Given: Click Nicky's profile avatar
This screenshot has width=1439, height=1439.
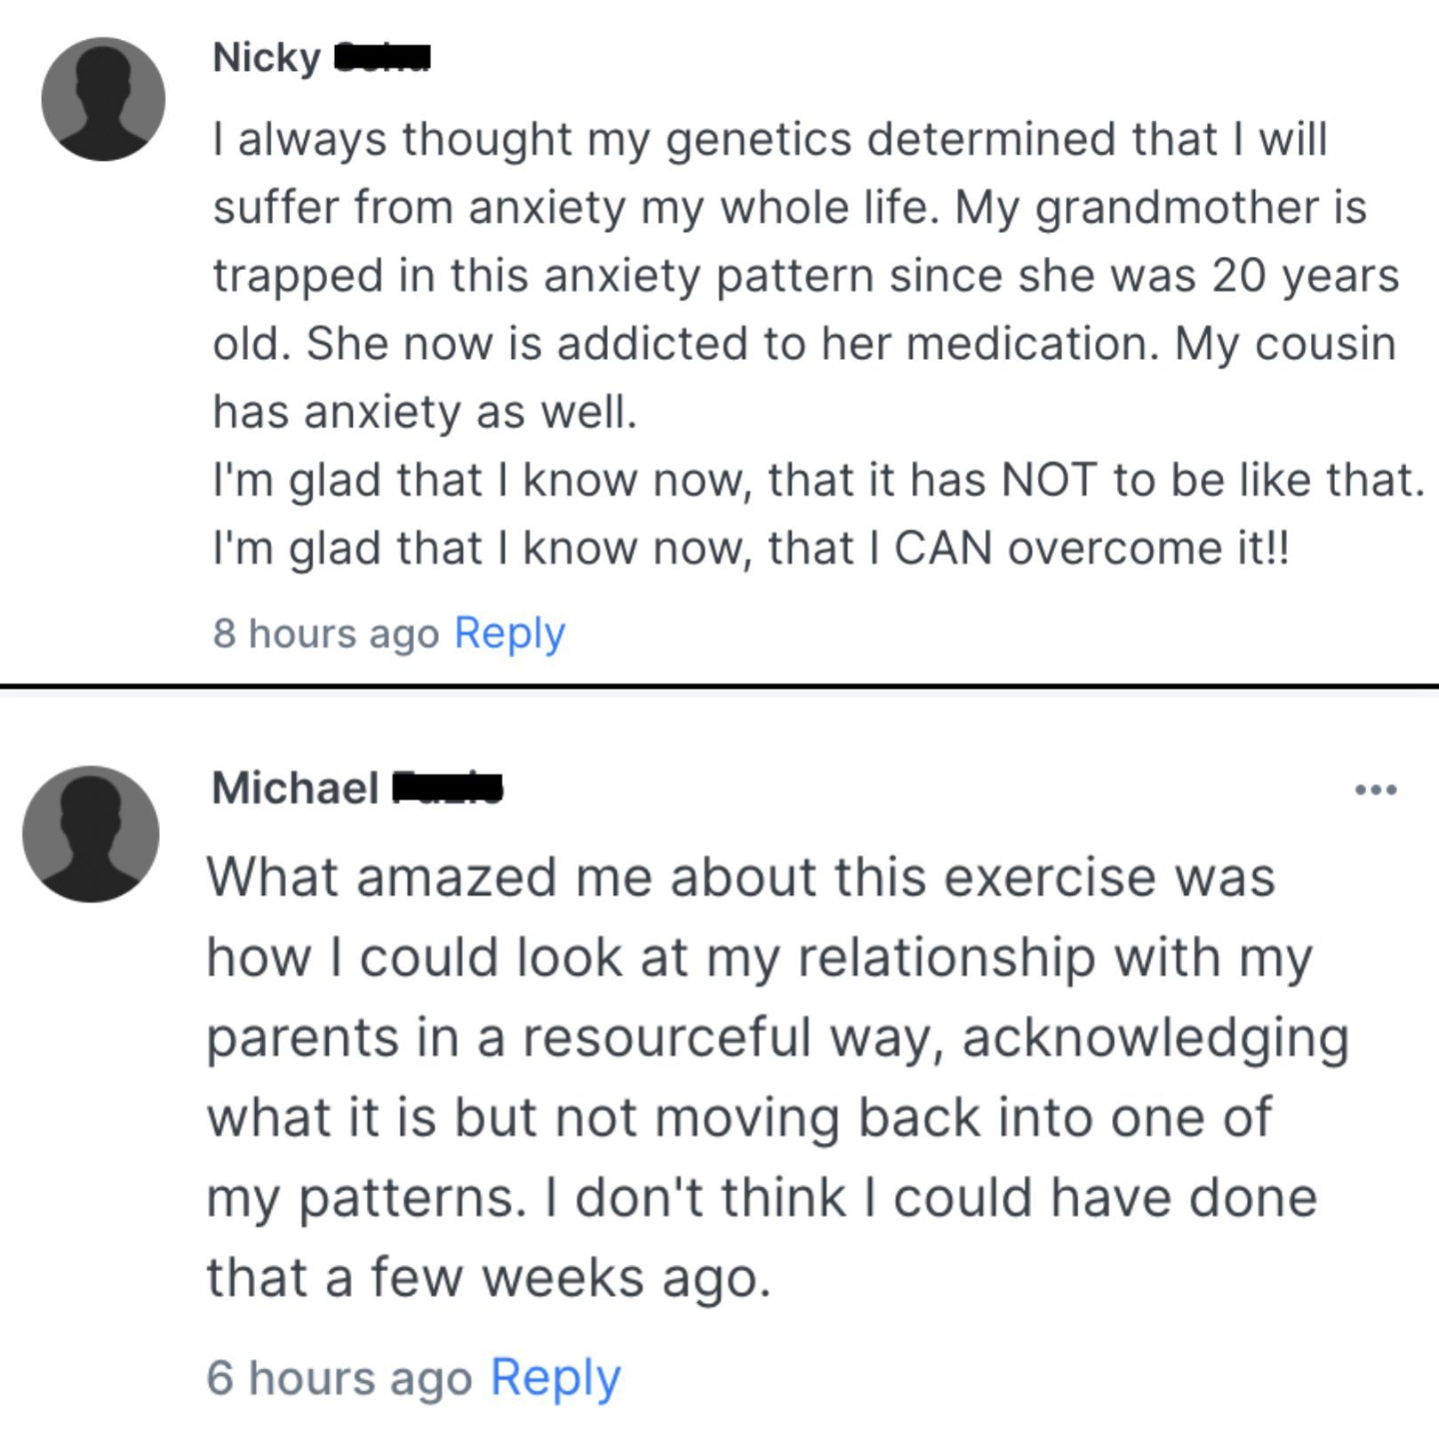Looking at the screenshot, I should 103,99.
